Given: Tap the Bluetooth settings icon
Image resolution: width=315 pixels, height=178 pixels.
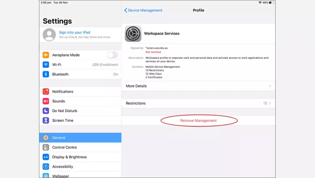Looking at the screenshot, I should pos(46,74).
